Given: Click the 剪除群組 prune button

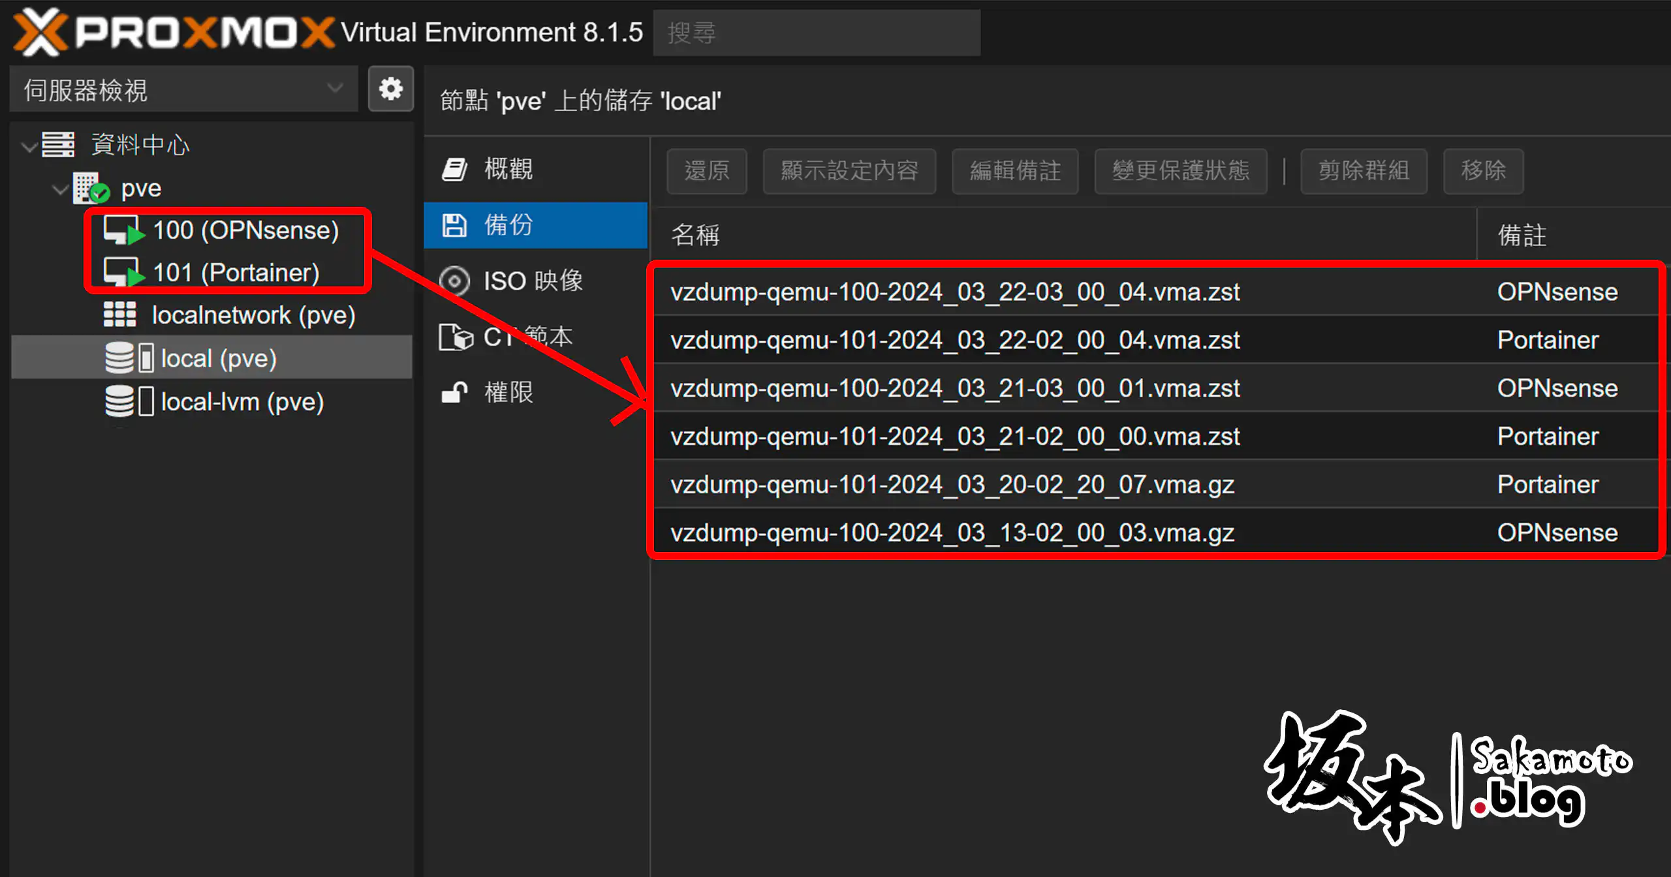Looking at the screenshot, I should (1363, 171).
